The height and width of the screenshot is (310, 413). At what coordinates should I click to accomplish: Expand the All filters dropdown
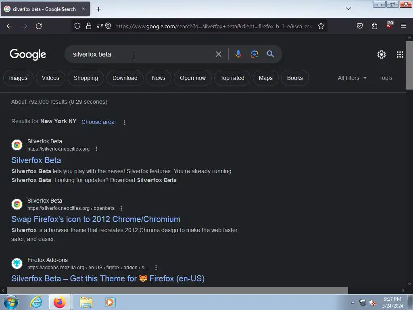pyautogui.click(x=352, y=78)
